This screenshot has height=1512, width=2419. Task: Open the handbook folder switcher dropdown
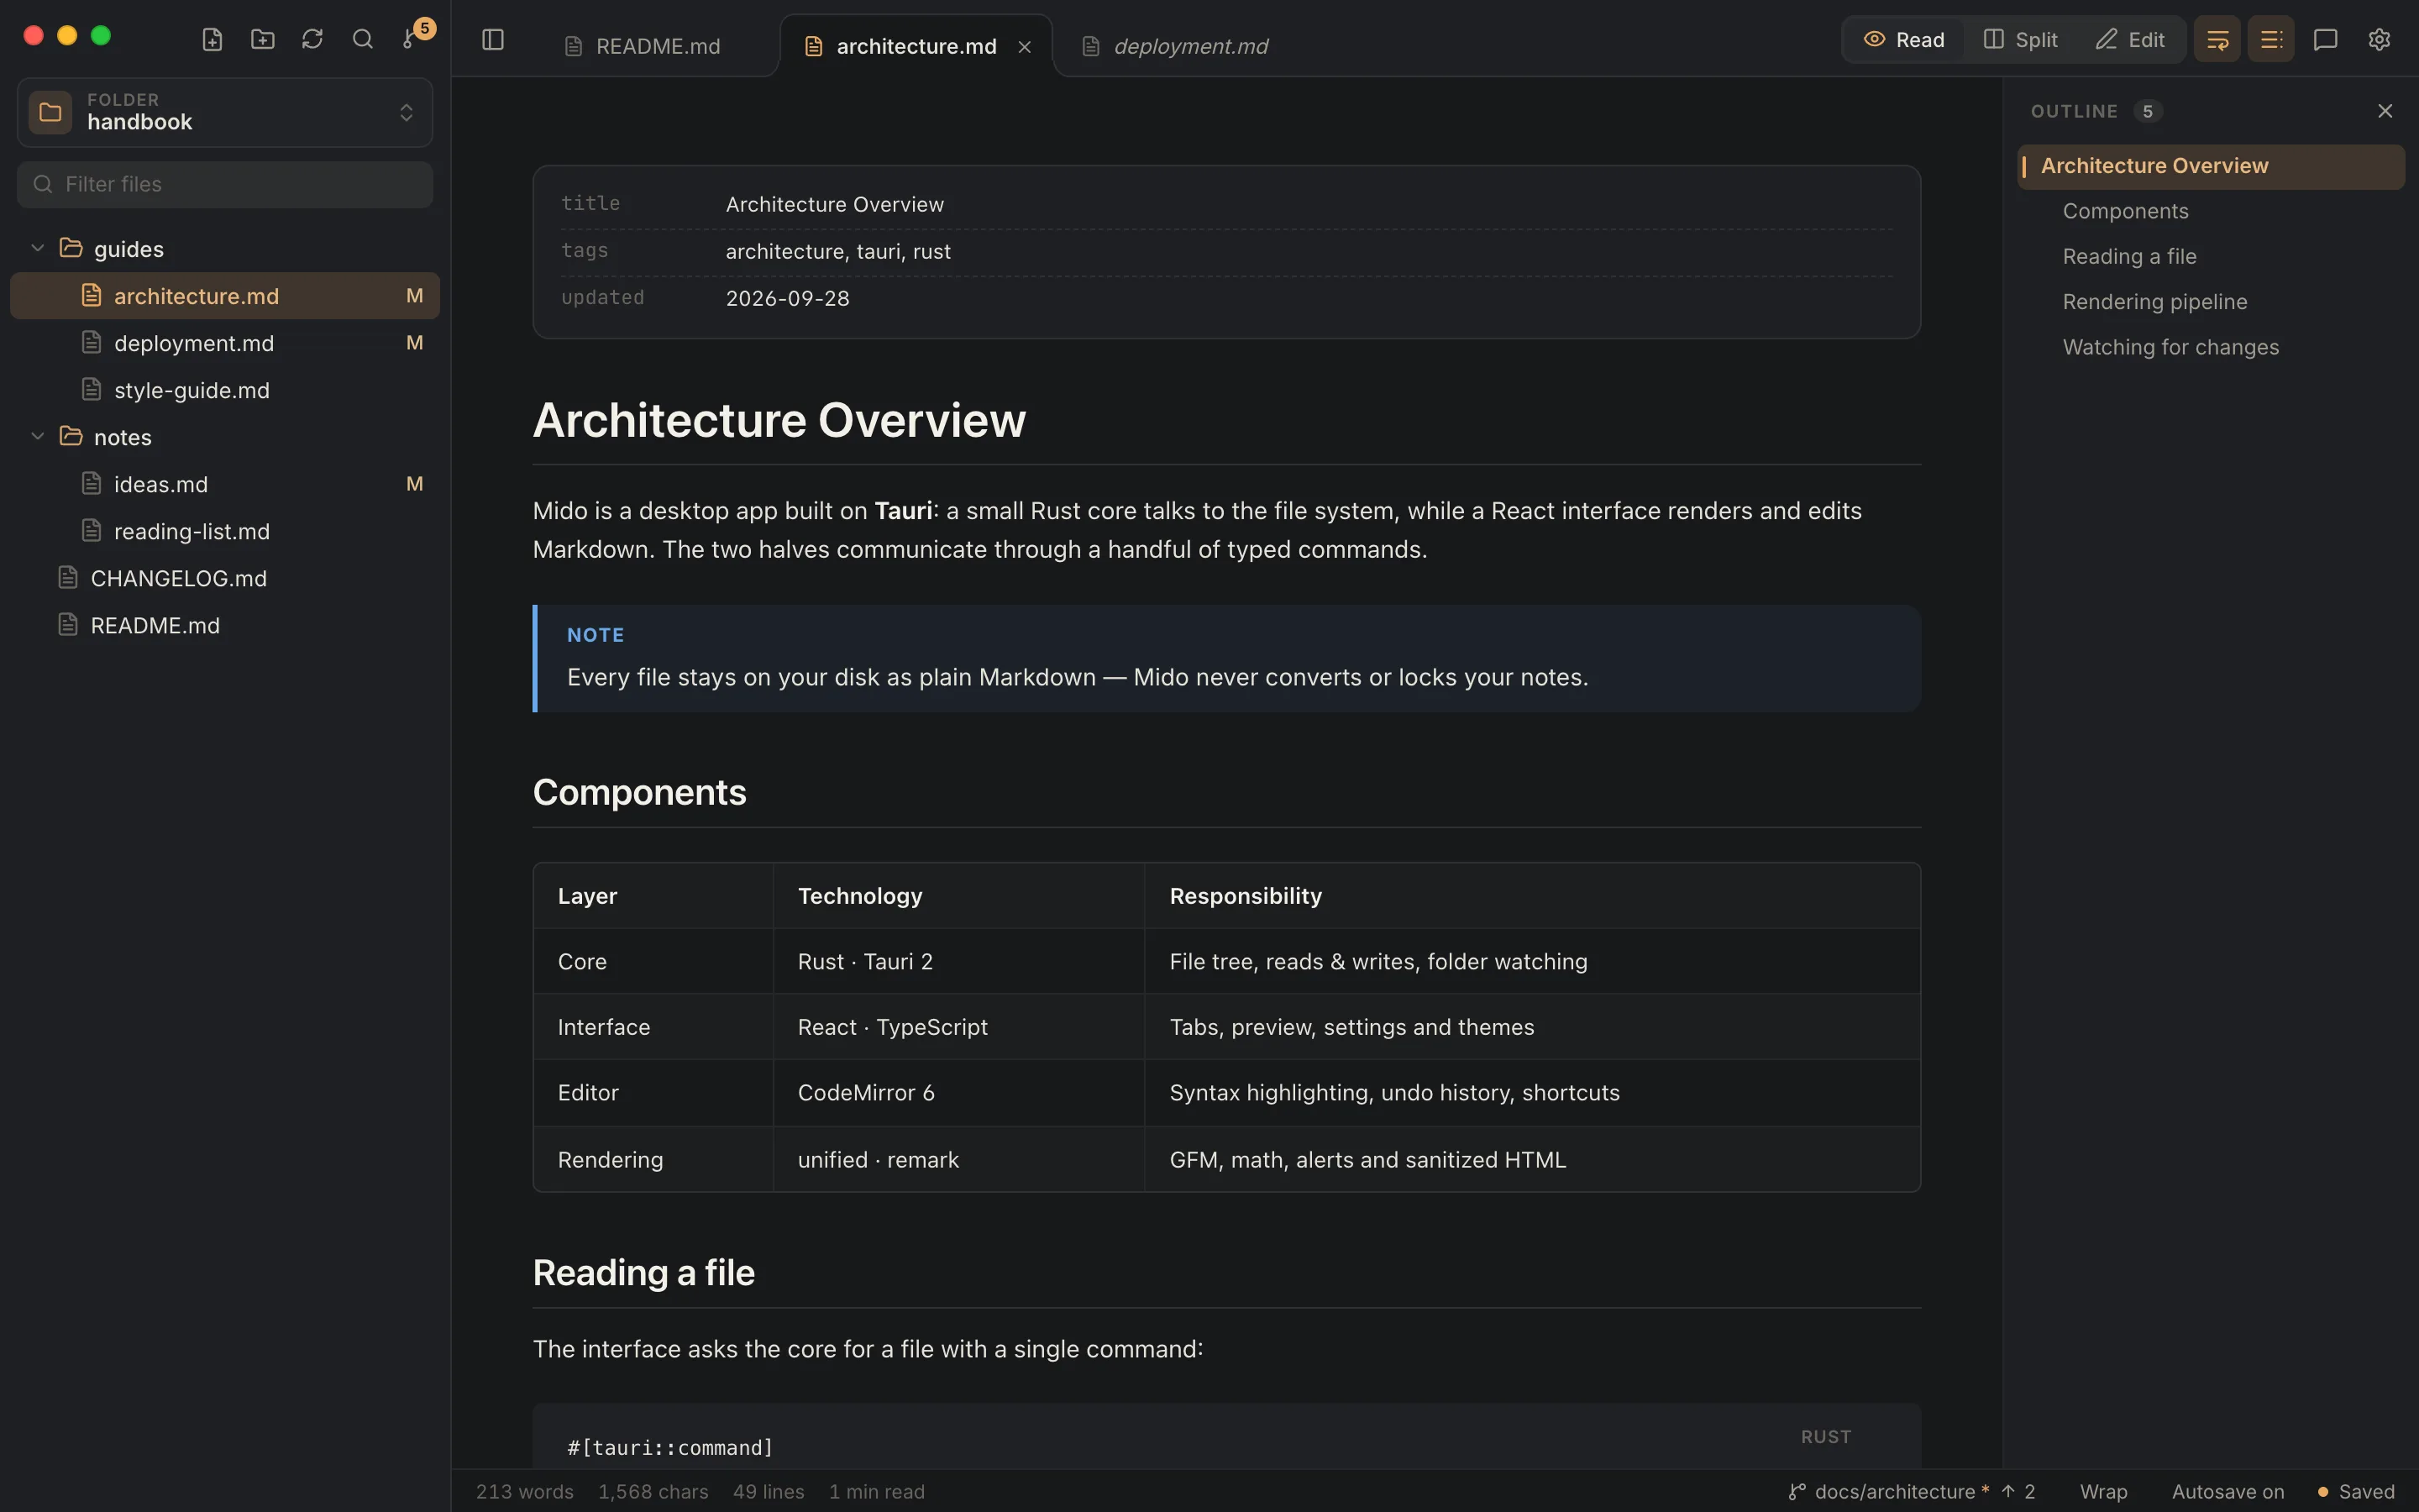point(225,112)
